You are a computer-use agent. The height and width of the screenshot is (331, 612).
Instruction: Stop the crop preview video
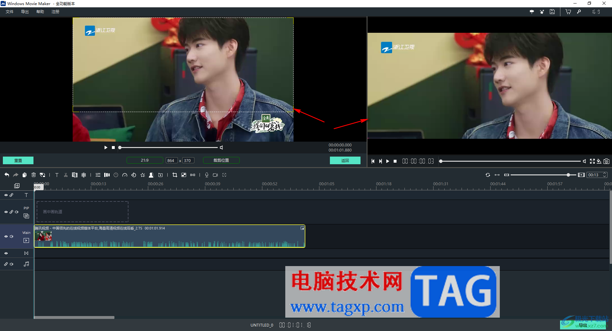point(113,148)
